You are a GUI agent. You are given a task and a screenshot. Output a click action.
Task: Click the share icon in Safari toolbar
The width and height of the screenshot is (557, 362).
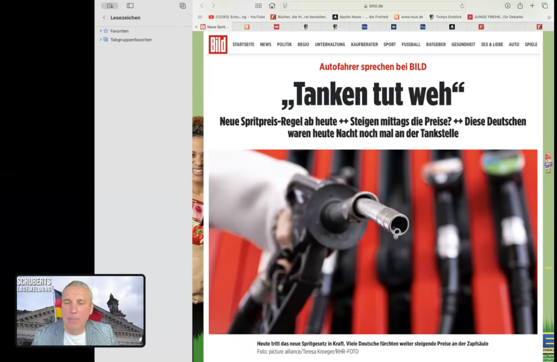click(520, 5)
